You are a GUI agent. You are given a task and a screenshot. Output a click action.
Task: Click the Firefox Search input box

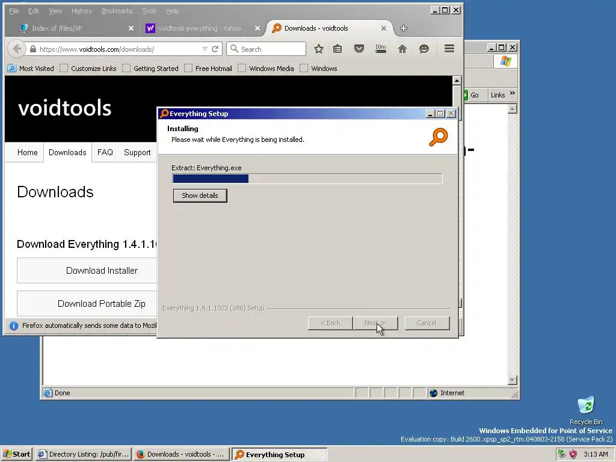coord(266,49)
